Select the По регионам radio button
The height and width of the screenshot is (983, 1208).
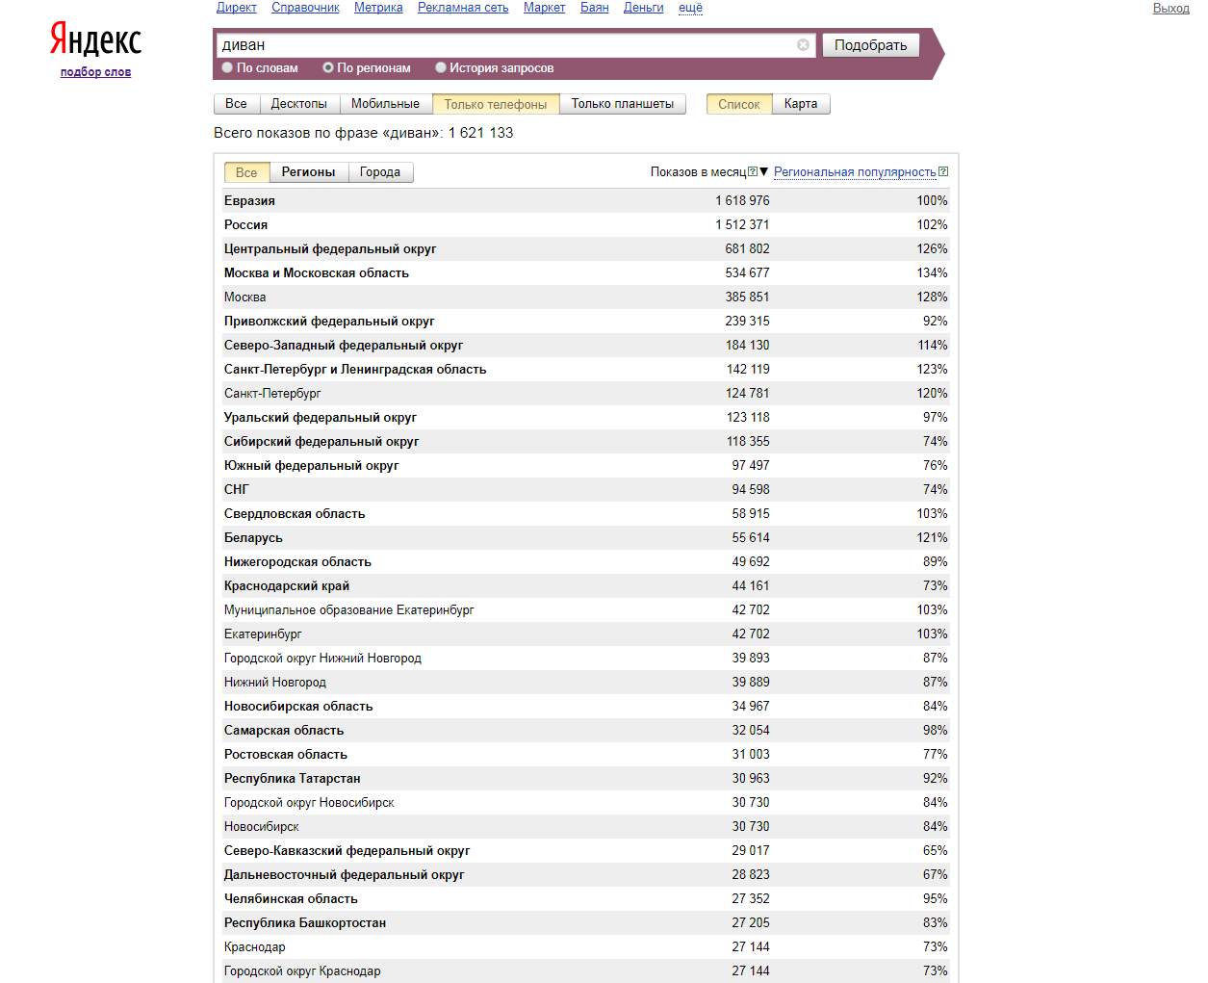pyautogui.click(x=328, y=68)
